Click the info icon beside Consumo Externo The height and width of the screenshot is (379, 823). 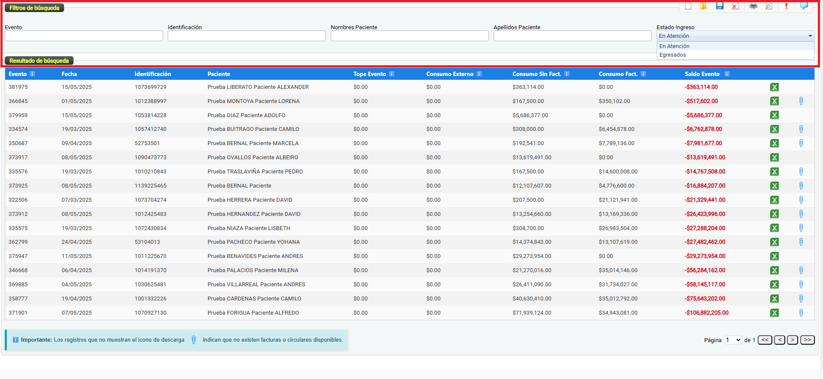(479, 74)
